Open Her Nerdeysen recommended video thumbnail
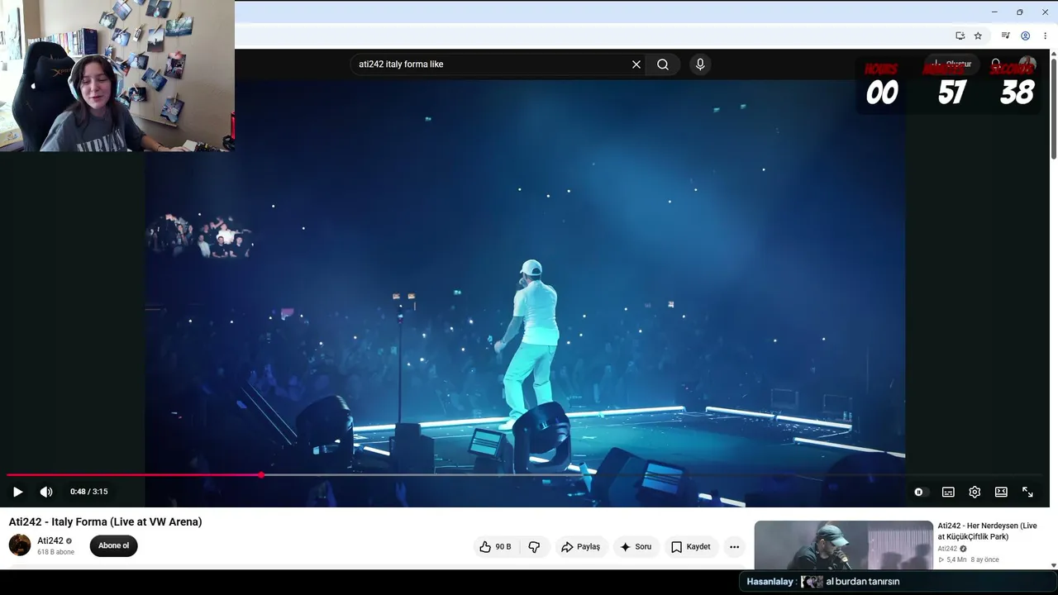The height and width of the screenshot is (595, 1058). 844,545
